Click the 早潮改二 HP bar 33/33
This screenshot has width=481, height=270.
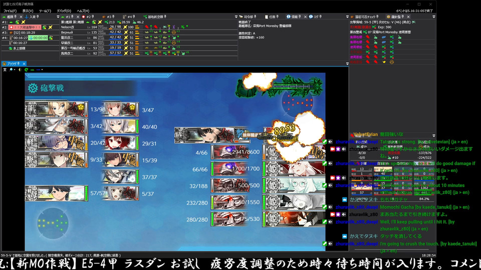[x=115, y=43]
